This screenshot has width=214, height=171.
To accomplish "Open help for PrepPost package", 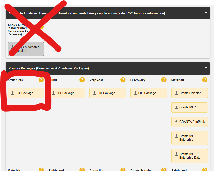I will (123, 80).
